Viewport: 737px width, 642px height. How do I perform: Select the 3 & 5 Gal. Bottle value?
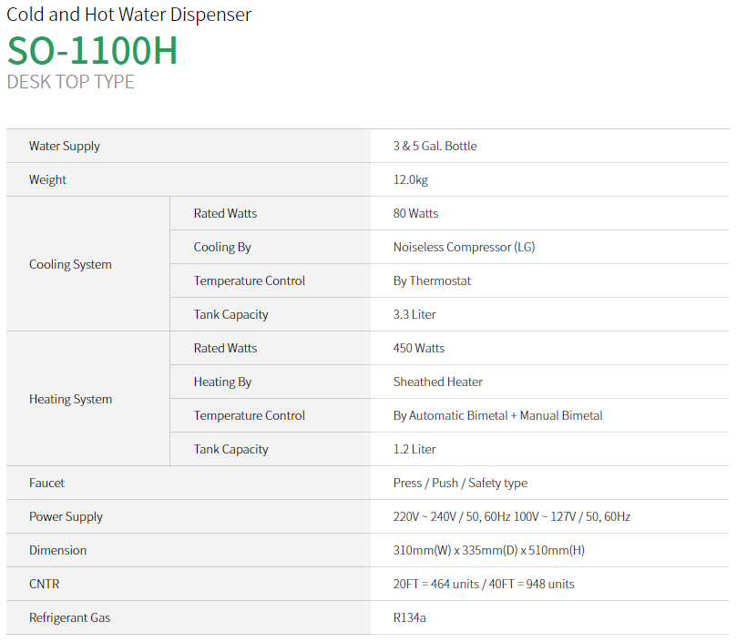[x=435, y=146]
